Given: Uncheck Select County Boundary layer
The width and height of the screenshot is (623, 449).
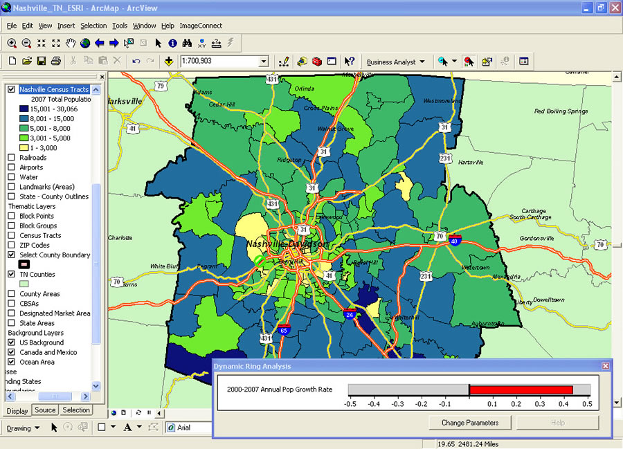Looking at the screenshot, I should pyautogui.click(x=12, y=255).
